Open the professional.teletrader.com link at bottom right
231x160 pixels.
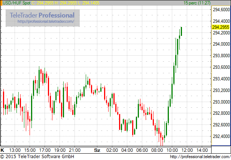(200, 157)
